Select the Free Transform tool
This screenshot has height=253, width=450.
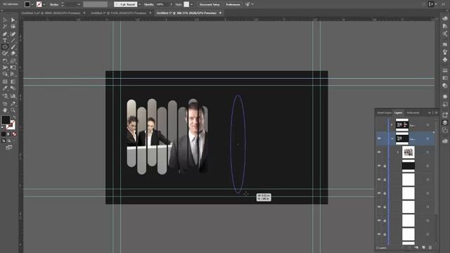(x=13, y=67)
